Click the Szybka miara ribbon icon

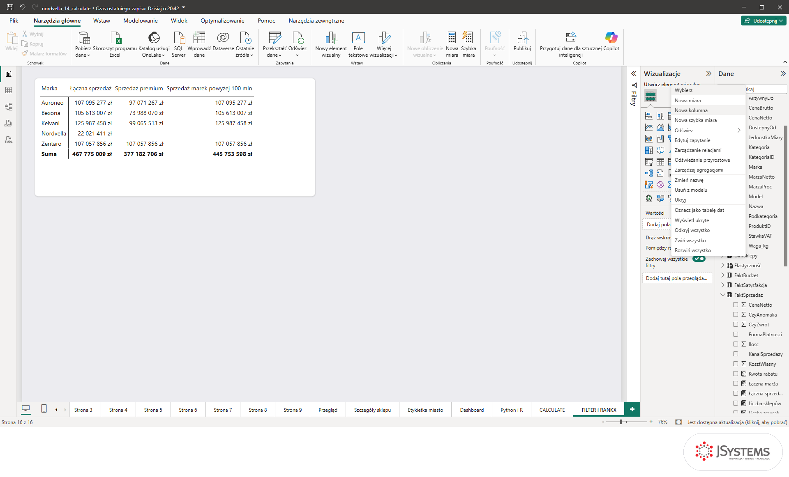click(x=468, y=38)
